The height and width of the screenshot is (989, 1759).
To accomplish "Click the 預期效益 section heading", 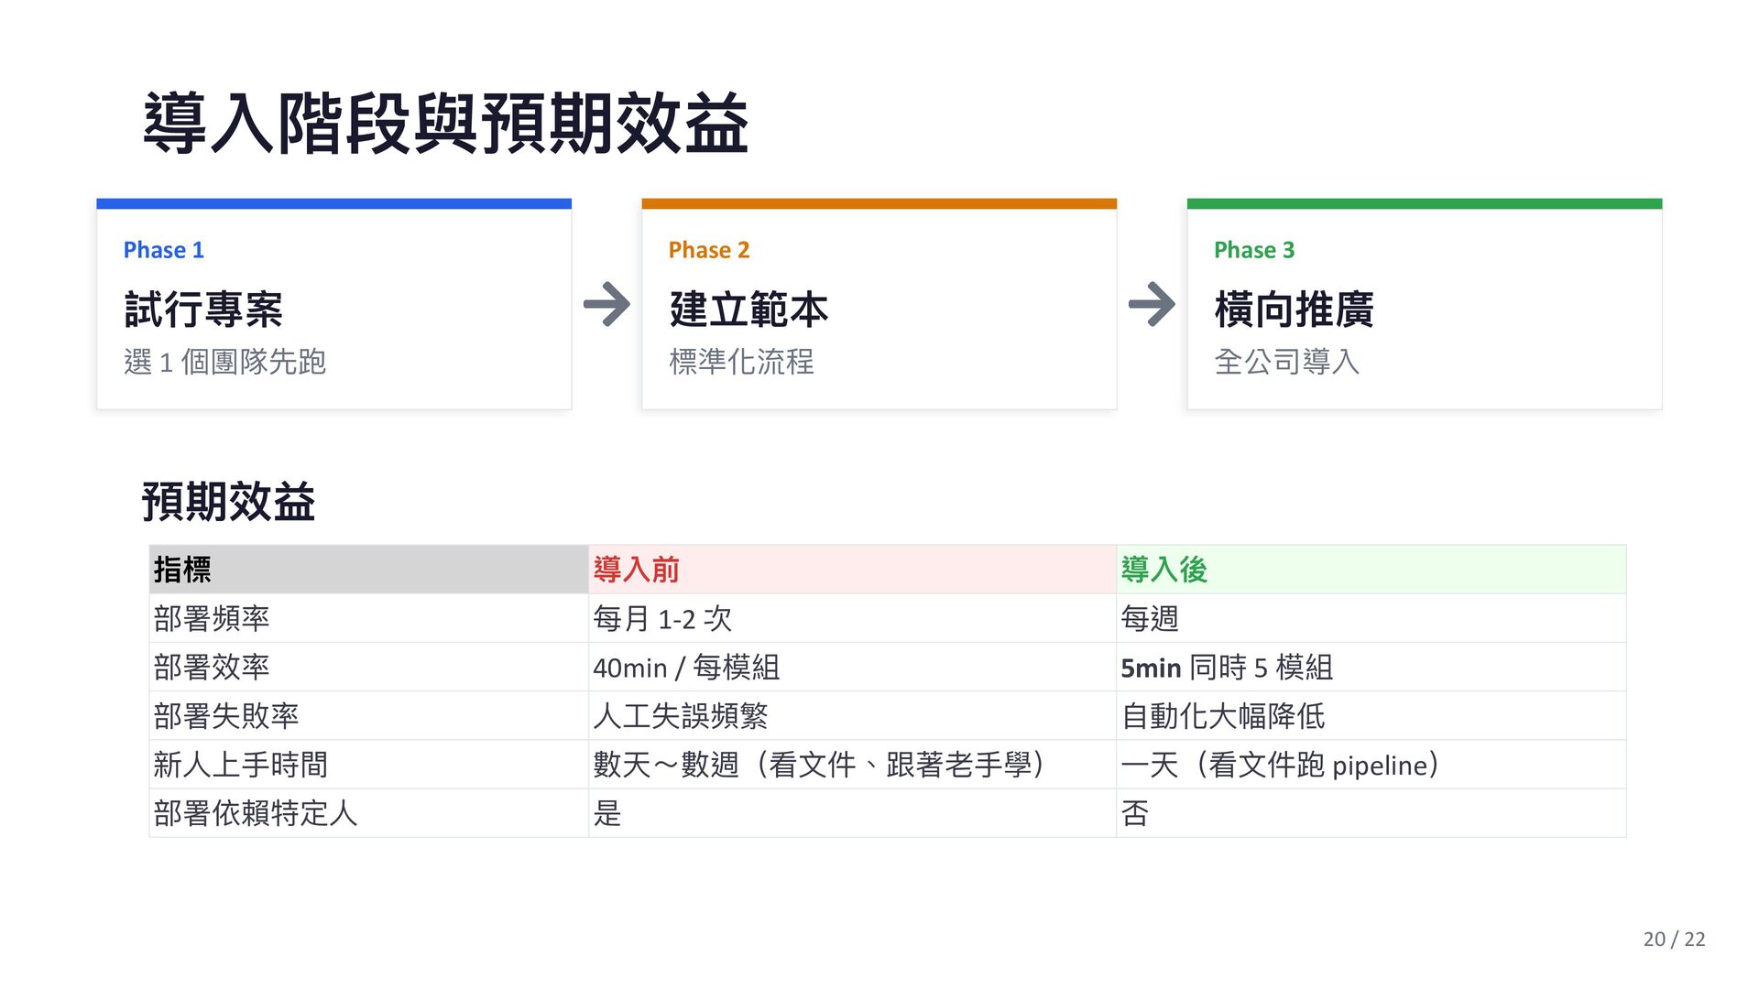I will (x=228, y=502).
